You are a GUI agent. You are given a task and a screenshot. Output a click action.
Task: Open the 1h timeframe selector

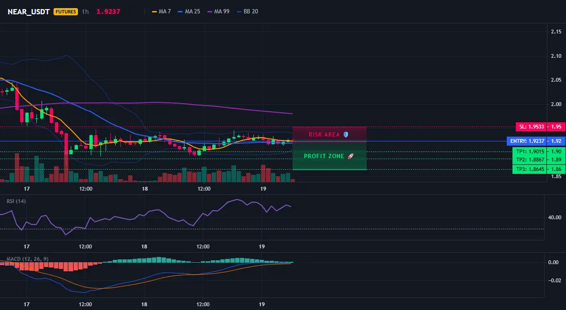(85, 11)
